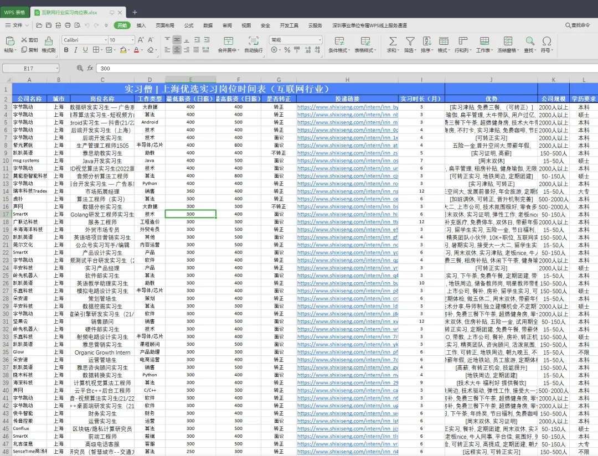Click the Redo arrow icon
The image size is (598, 456).
(x=96, y=25)
